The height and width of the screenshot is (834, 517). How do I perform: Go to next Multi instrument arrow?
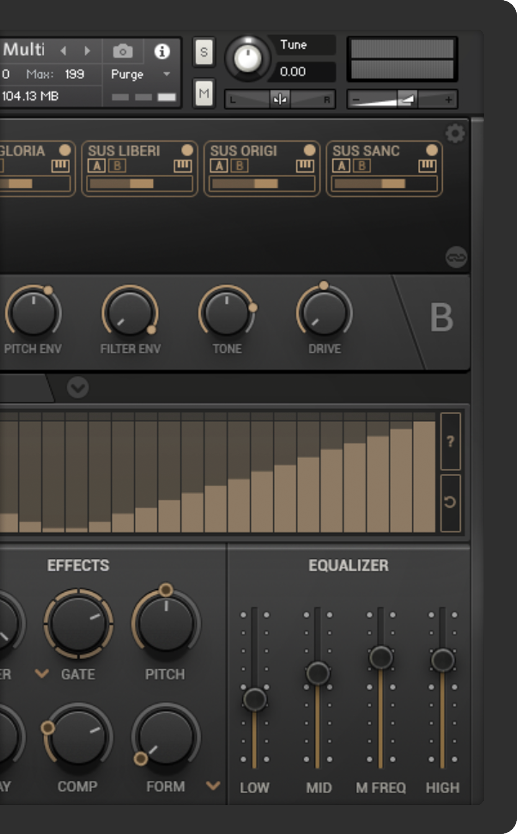[87, 51]
